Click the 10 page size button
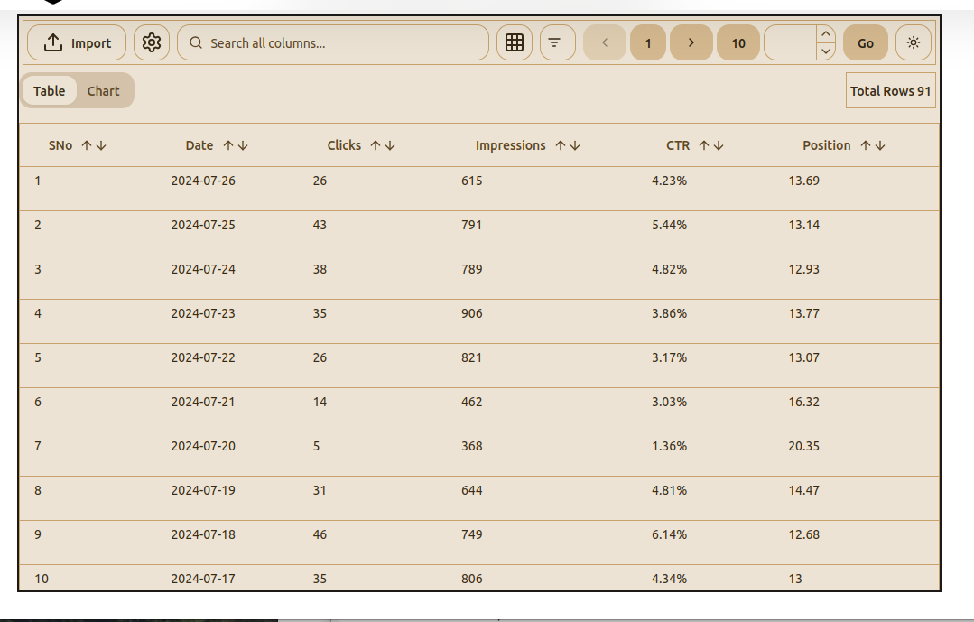This screenshot has height=622, width=974. tap(737, 42)
